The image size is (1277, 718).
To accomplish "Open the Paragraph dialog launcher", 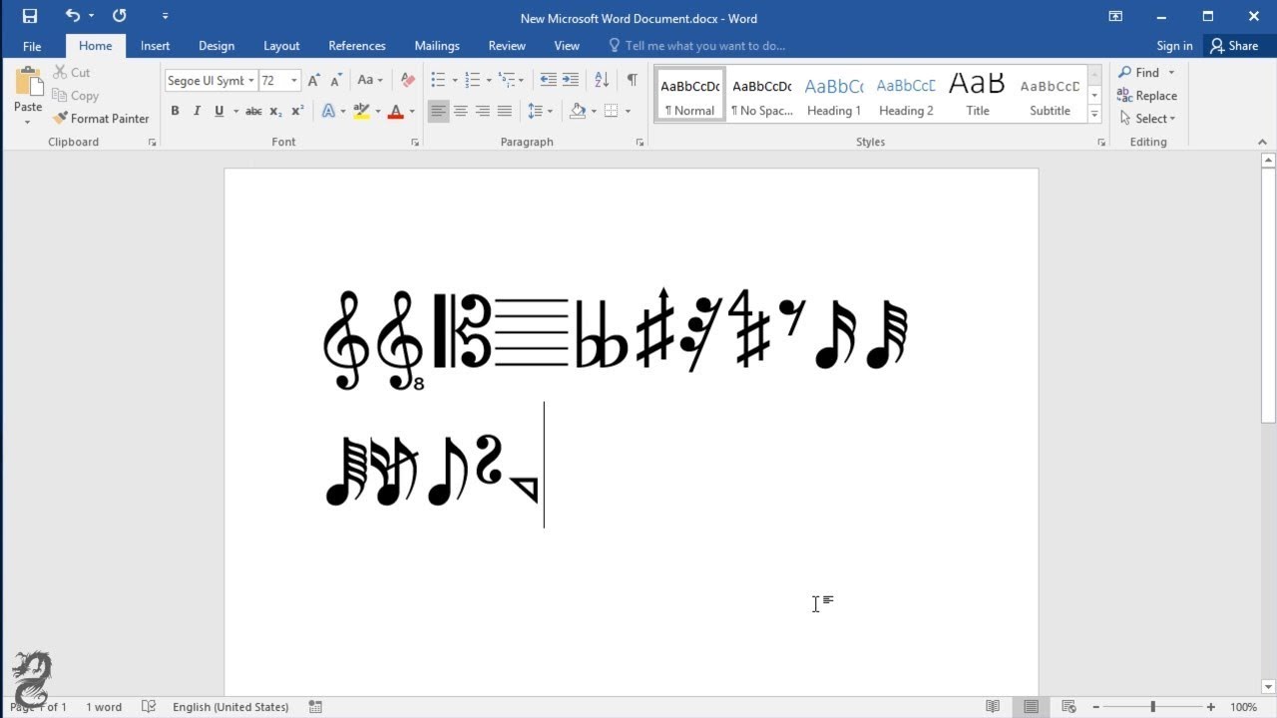I will click(639, 143).
